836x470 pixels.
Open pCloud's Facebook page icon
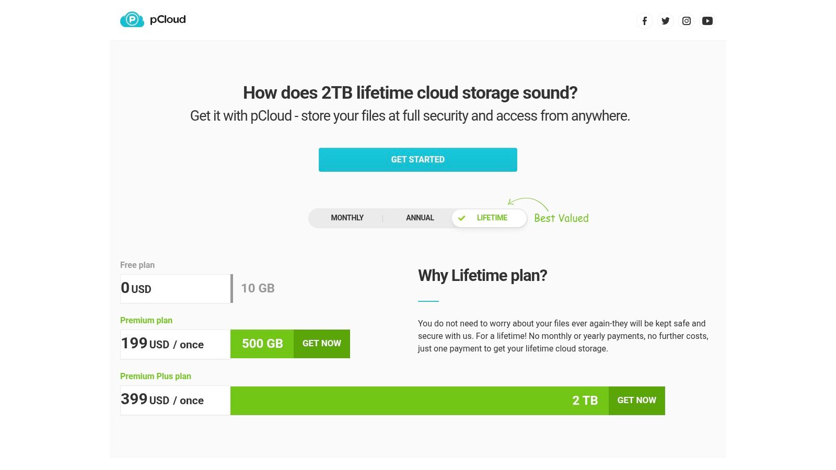(x=644, y=21)
